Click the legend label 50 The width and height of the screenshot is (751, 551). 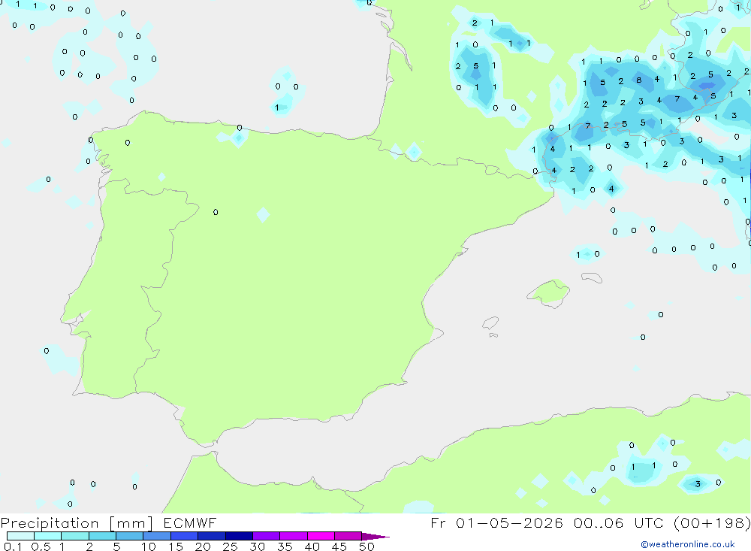367,546
